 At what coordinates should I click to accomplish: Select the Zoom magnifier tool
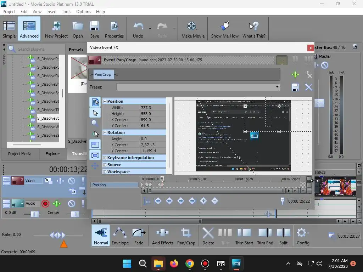click(x=95, y=123)
